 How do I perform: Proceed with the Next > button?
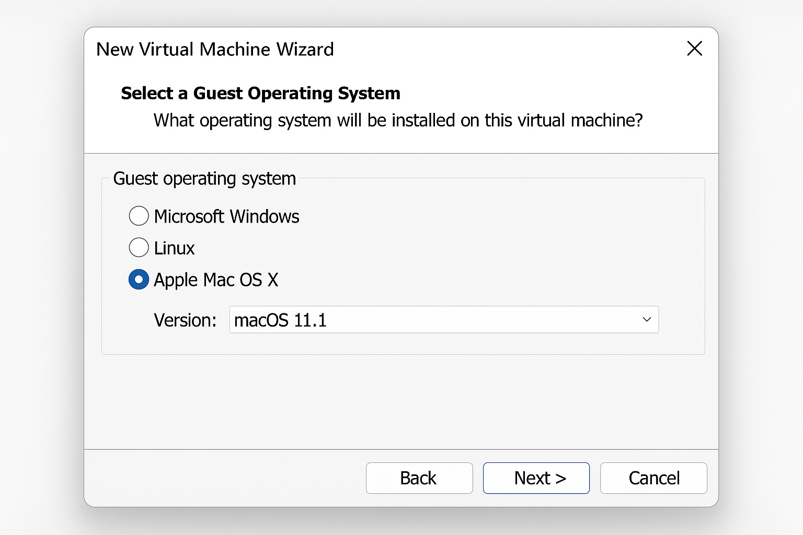pyautogui.click(x=536, y=478)
